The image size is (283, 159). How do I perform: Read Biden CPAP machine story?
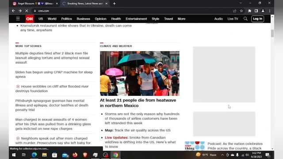tap(54, 74)
